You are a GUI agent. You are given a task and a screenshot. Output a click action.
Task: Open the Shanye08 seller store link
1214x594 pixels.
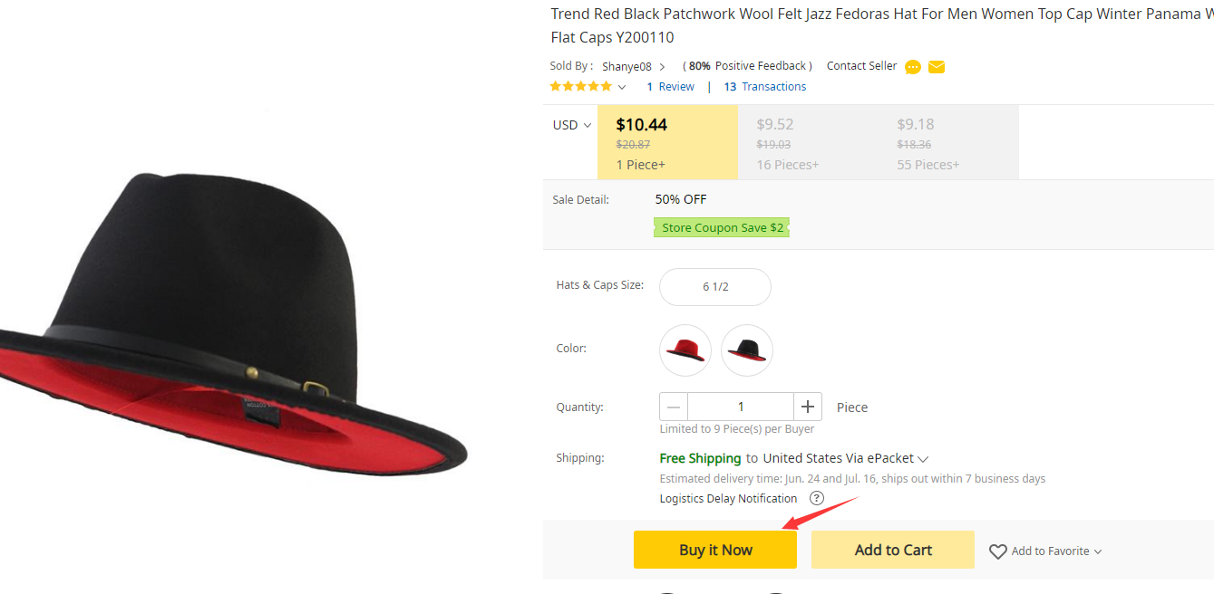626,66
